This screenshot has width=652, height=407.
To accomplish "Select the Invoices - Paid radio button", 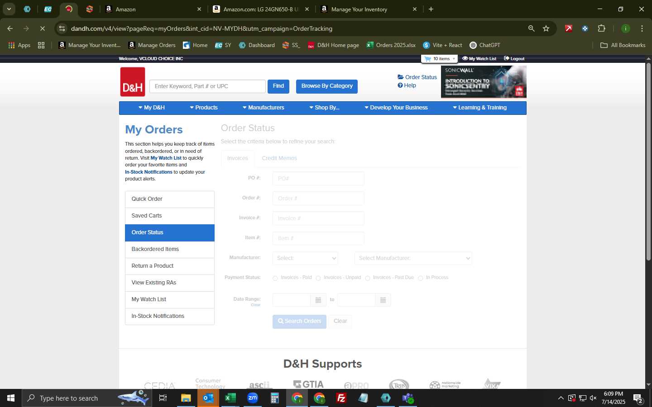I will (x=275, y=278).
